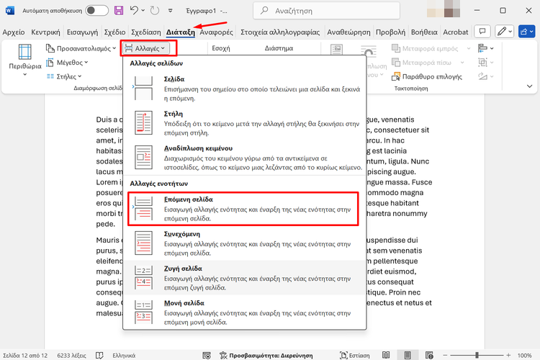Expand the Στήλες columns dropdown

click(64, 76)
